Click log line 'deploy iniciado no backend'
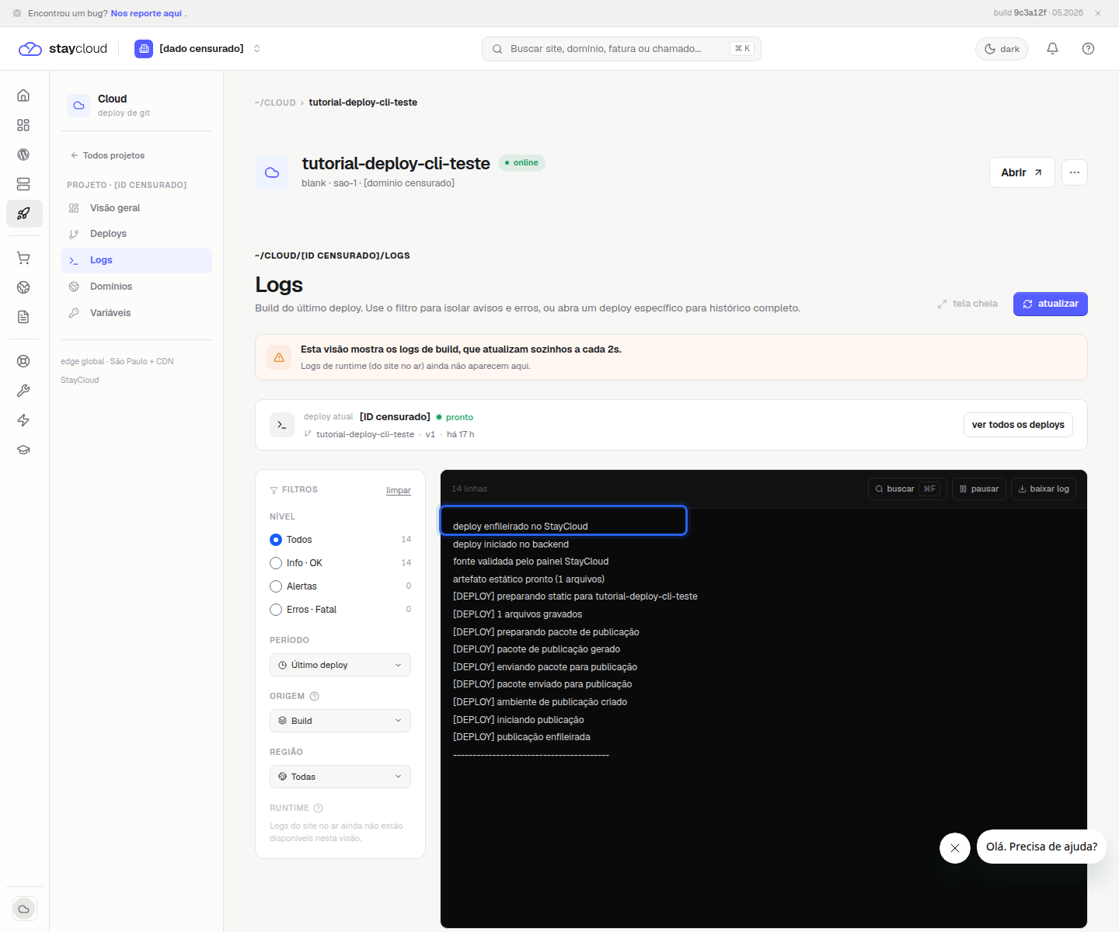Viewport: 1119px width, 932px height. coord(511,544)
